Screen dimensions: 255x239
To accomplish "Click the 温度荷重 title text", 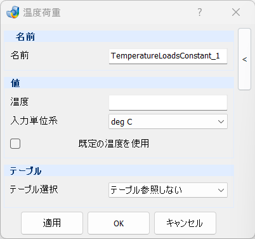I will click(42, 13).
